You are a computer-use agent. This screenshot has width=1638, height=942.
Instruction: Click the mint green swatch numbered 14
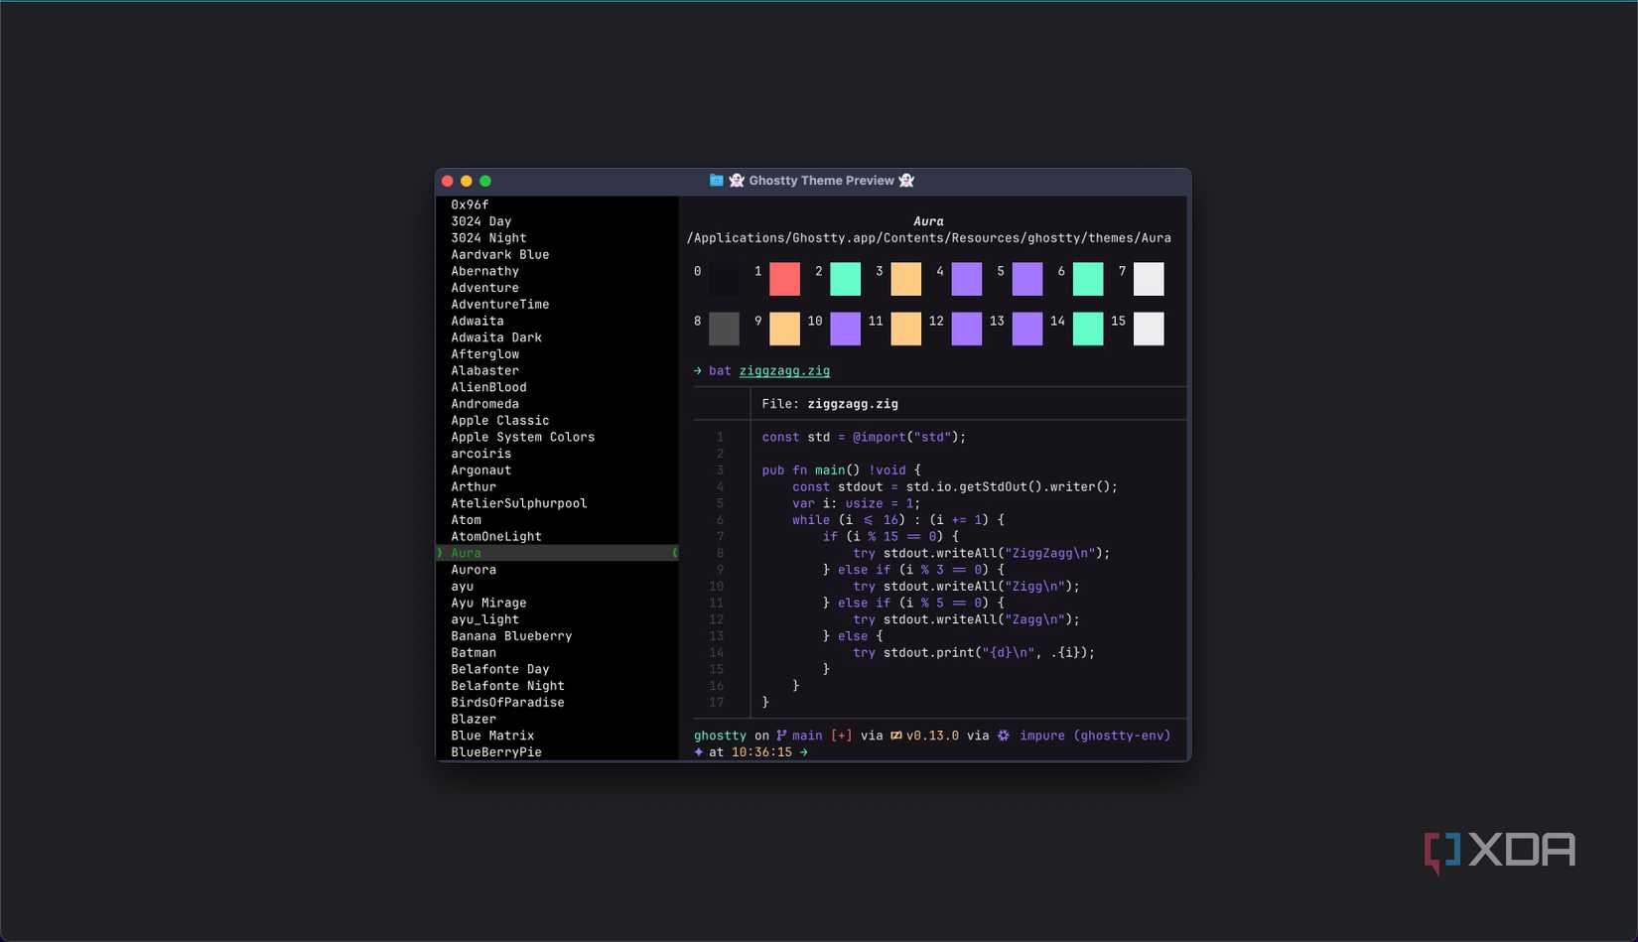[x=1087, y=329]
